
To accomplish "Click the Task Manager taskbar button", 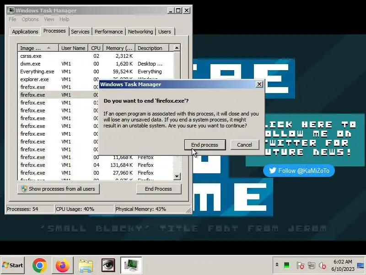I will point(131,265).
